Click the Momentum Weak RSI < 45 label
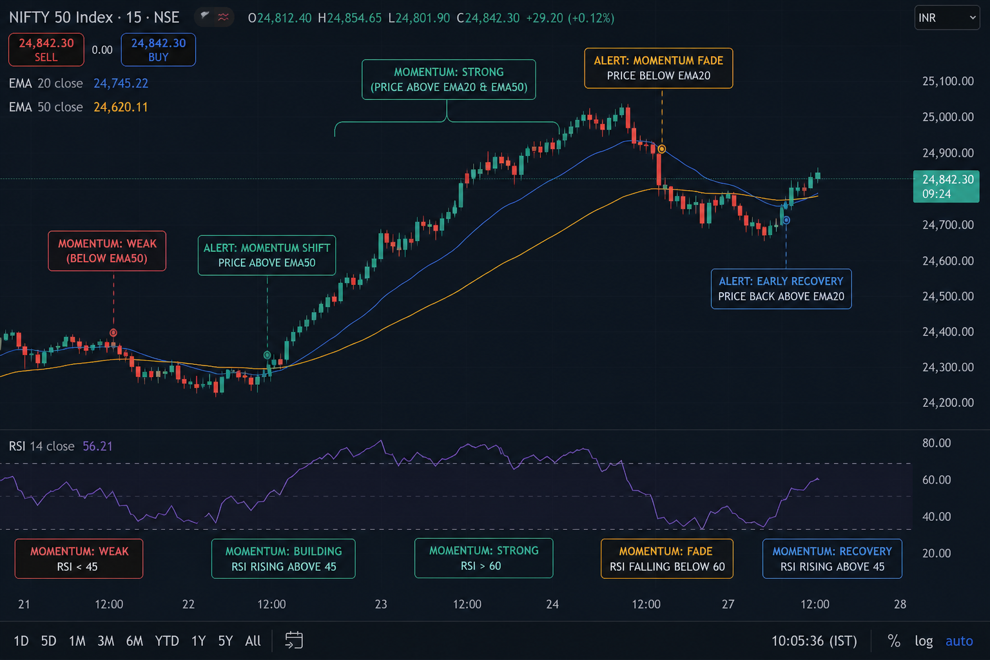Screen dimensions: 990x660 (79, 559)
